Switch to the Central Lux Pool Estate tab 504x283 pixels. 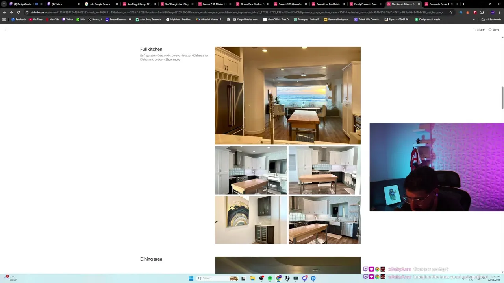328,4
